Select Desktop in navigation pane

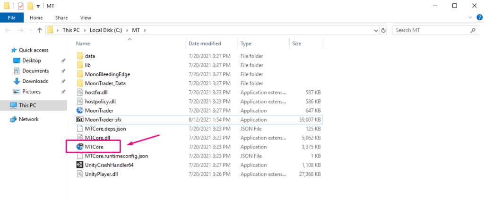click(32, 61)
